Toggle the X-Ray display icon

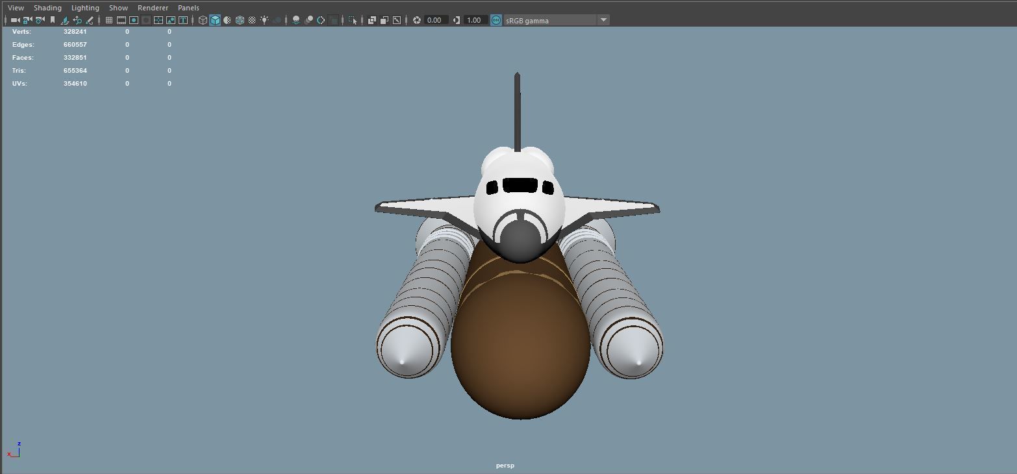pos(372,20)
